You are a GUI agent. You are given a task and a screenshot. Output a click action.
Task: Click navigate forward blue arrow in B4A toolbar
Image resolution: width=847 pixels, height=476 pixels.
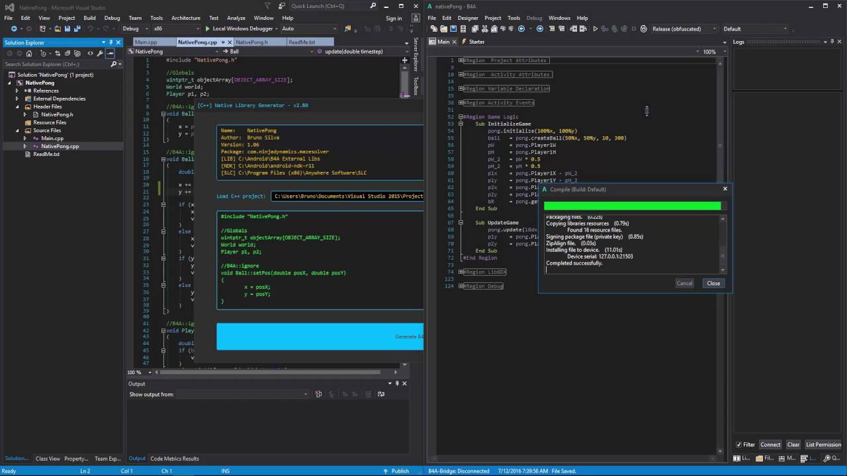tap(540, 28)
